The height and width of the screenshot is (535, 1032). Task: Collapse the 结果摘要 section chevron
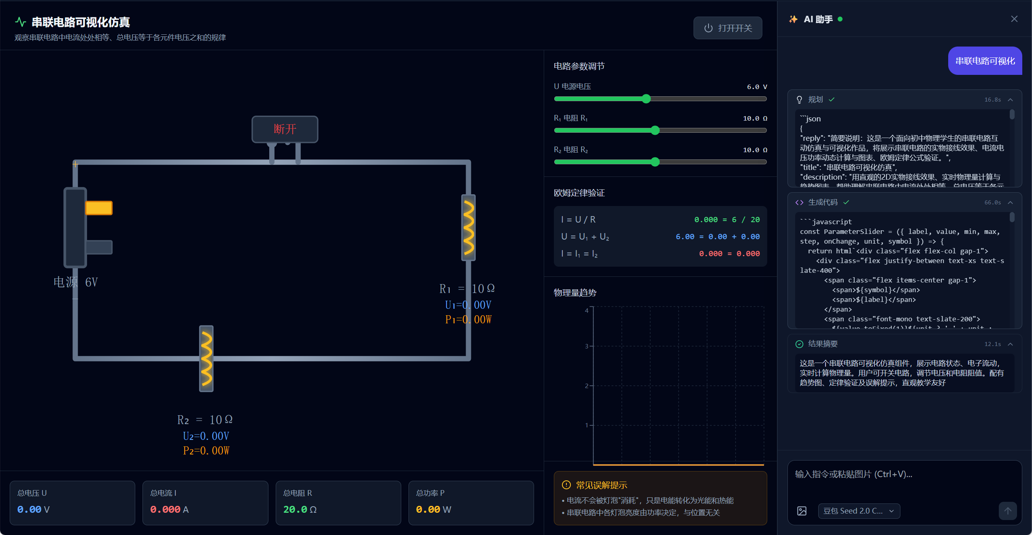click(1011, 344)
